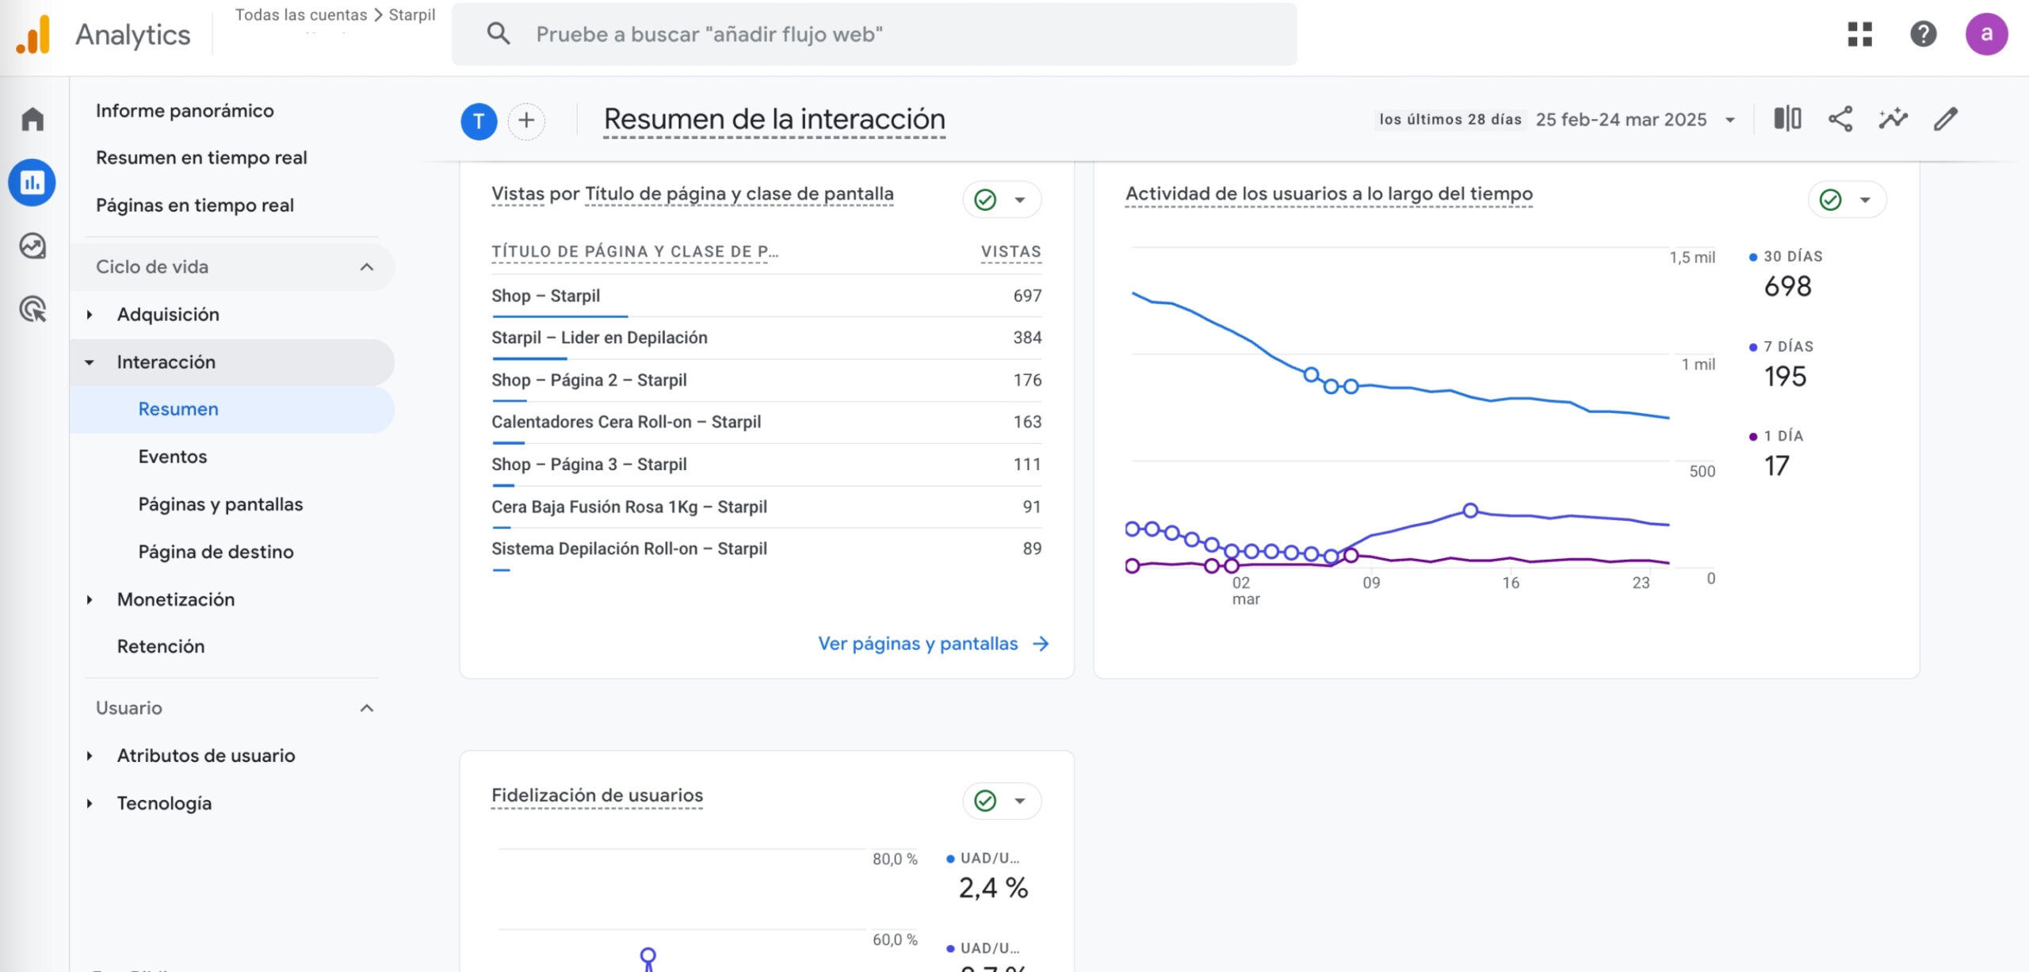Click the 7-day line peak marker on chart

point(1470,511)
